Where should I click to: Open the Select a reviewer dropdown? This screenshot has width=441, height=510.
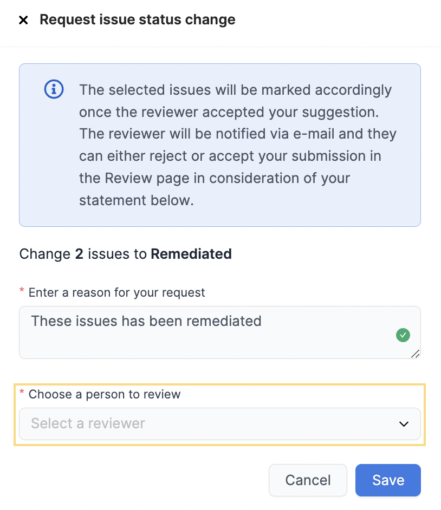pyautogui.click(x=219, y=424)
